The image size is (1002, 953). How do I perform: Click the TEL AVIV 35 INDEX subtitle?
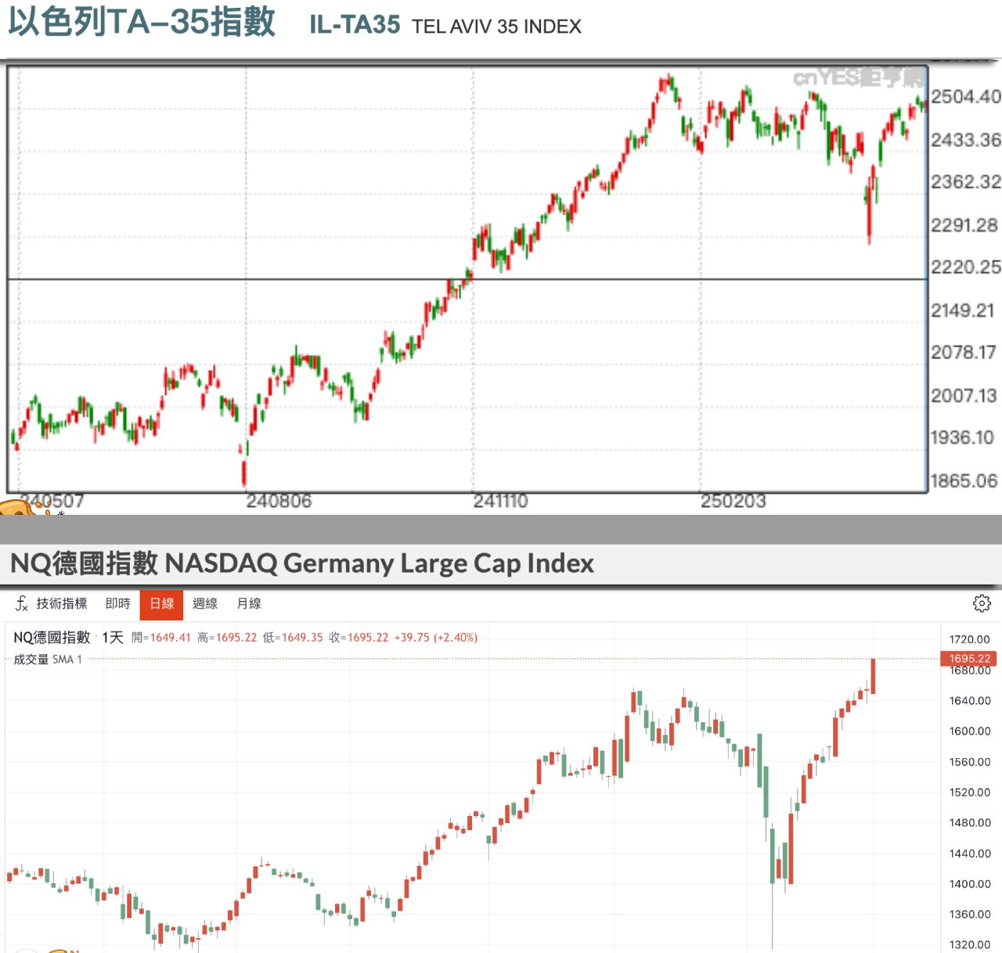[496, 27]
